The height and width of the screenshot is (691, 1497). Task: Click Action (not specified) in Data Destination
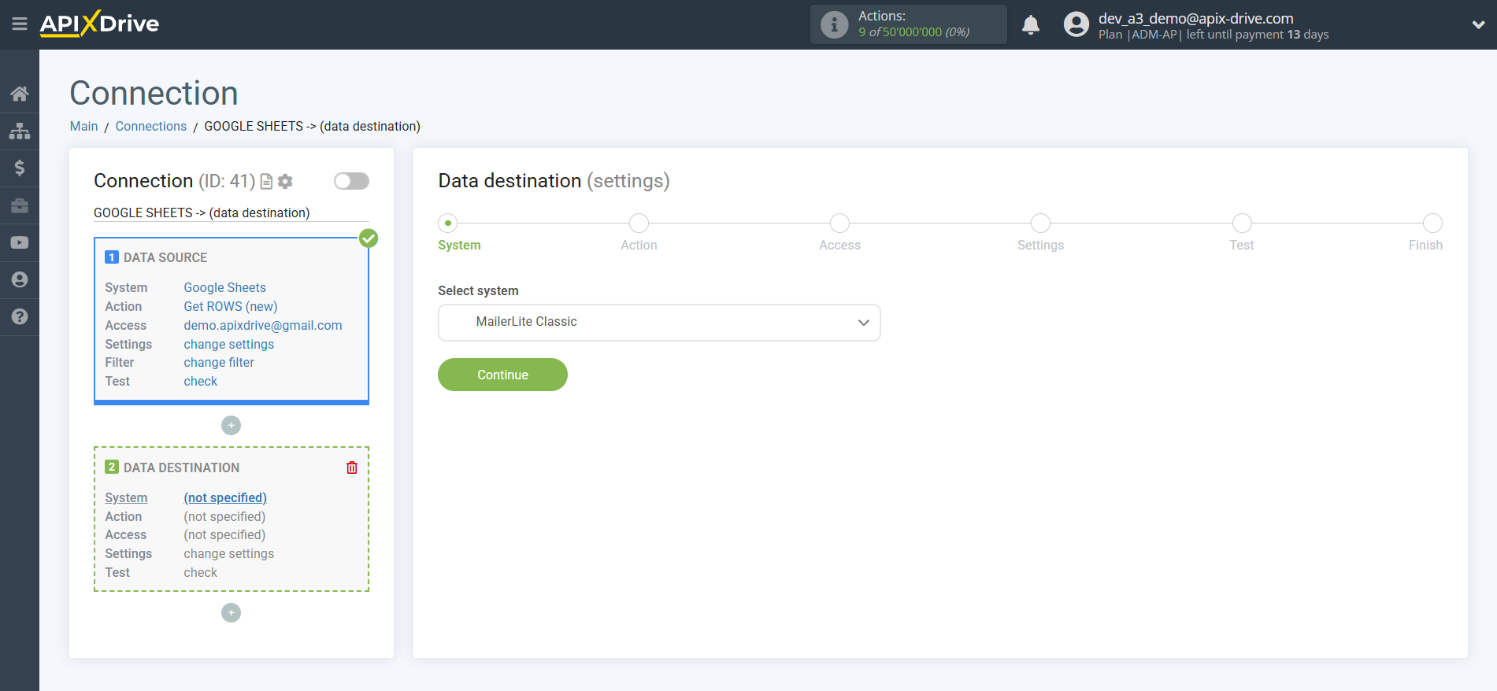pyautogui.click(x=224, y=516)
